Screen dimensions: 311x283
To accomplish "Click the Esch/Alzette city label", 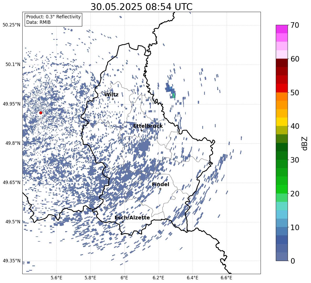I will tap(132, 218).
